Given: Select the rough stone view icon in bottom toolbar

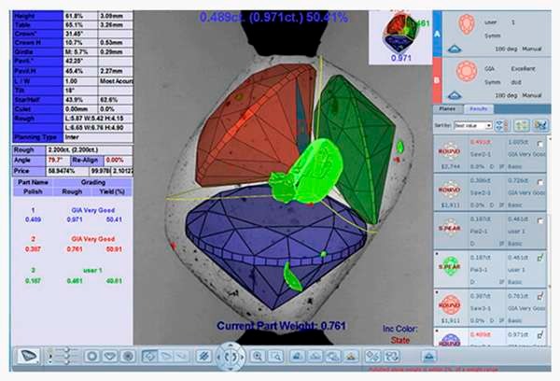Looking at the screenshot, I should [28, 356].
